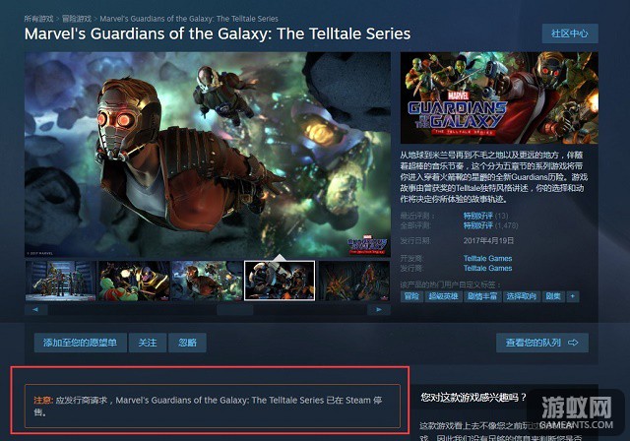The width and height of the screenshot is (630, 441).
Task: Click 添加至您的愿望单 wishlist button
Action: 81,343
